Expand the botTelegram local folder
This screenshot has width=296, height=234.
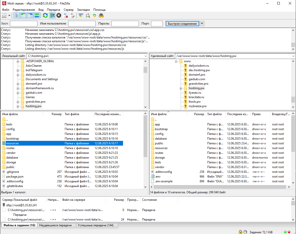pyautogui.click(x=18, y=70)
